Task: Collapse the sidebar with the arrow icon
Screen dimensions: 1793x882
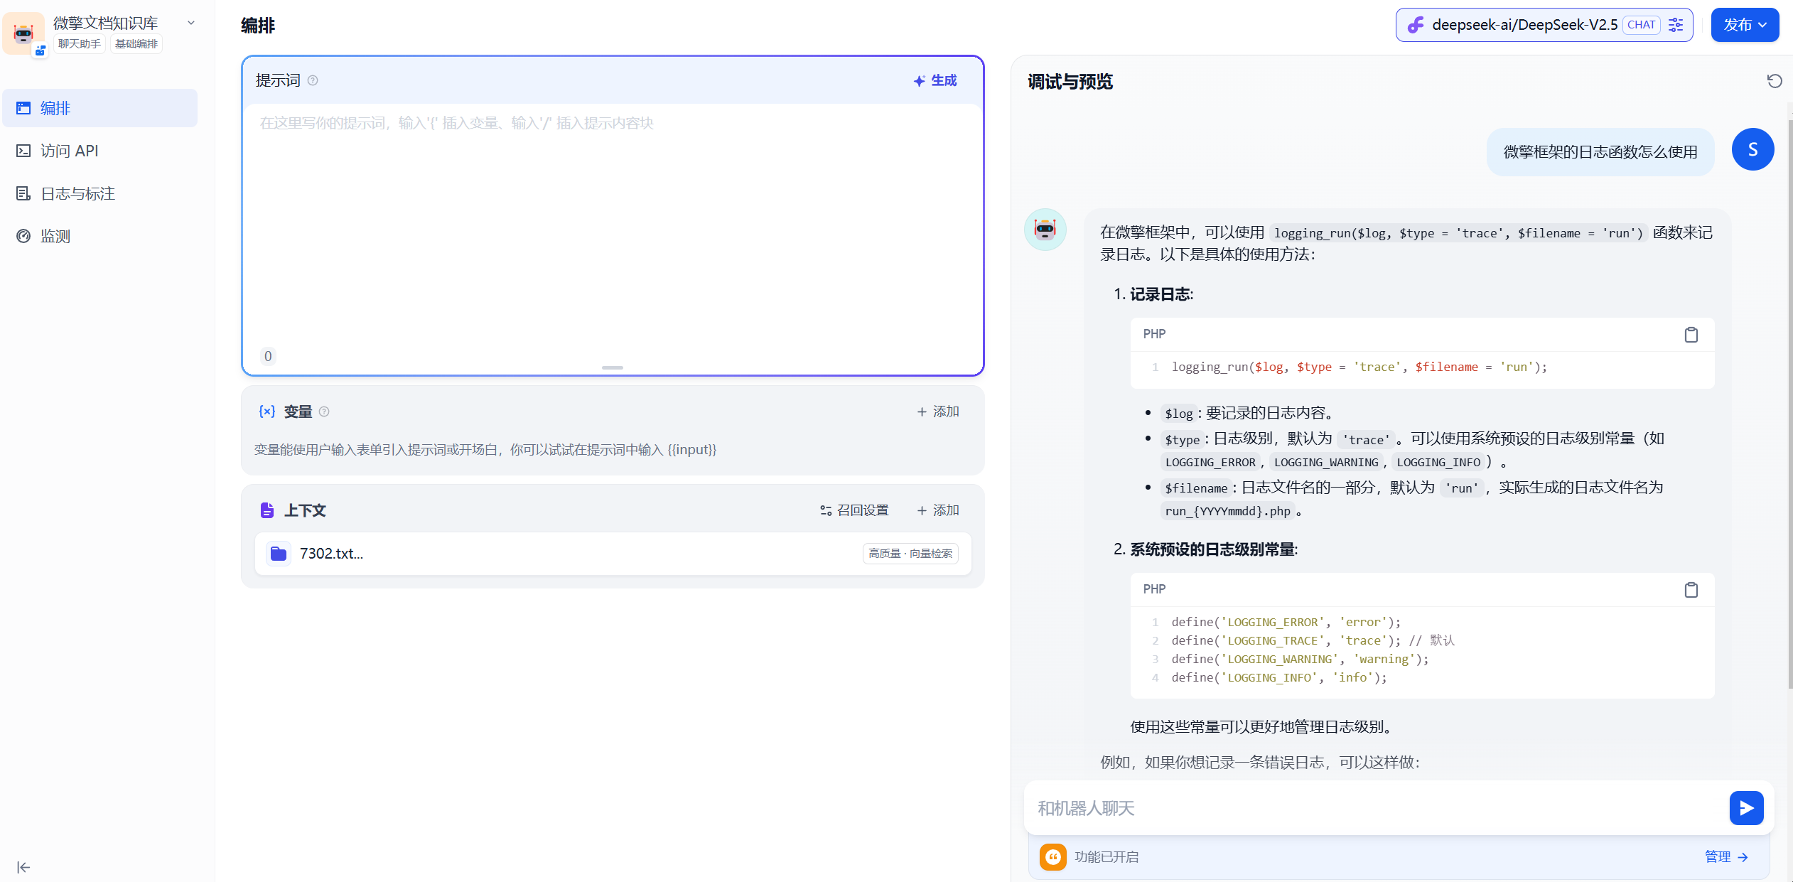Action: [x=23, y=867]
